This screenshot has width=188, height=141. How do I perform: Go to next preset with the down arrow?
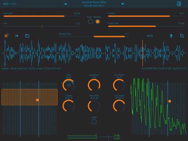click(123, 4)
